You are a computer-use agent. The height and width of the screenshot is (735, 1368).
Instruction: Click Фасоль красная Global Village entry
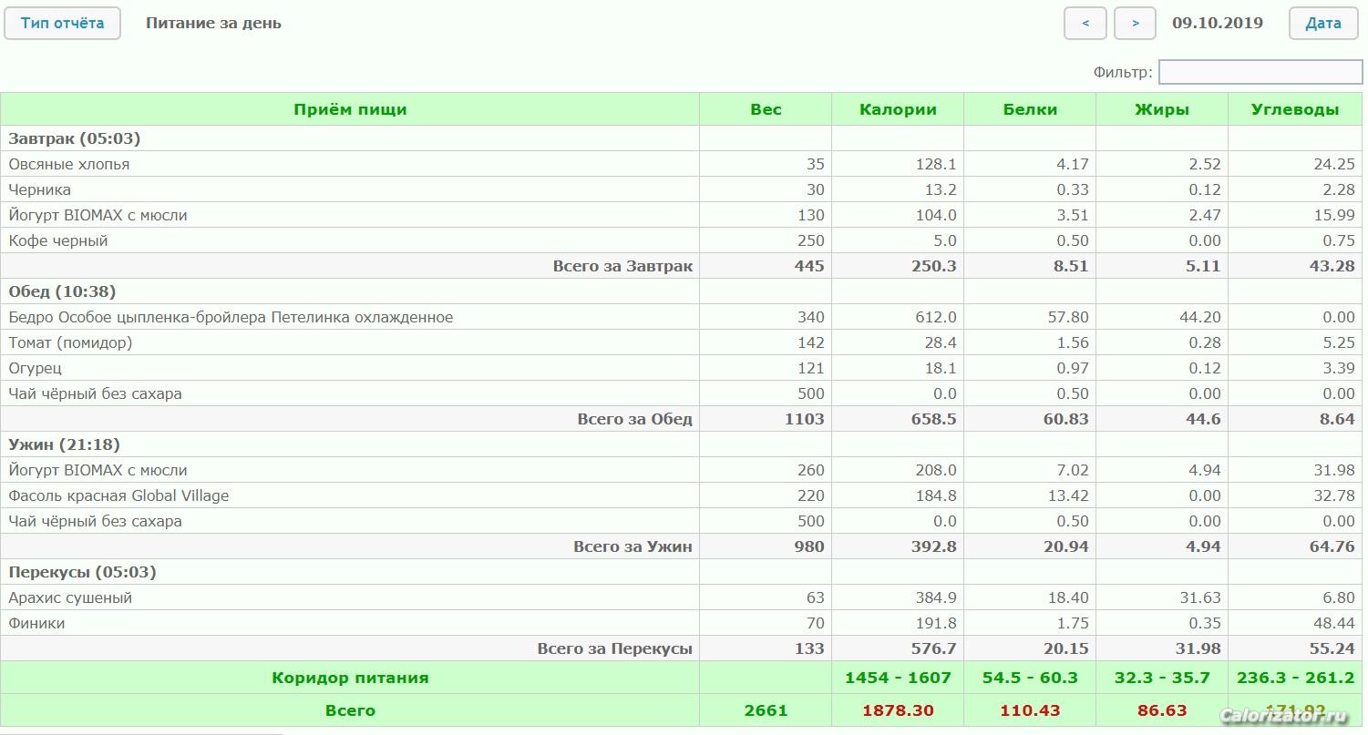coord(118,495)
